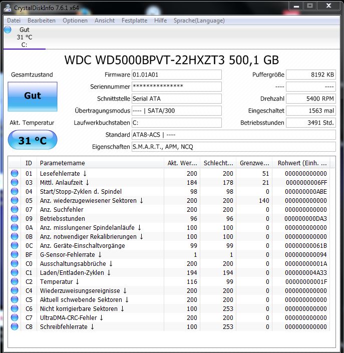Click the Schlecht... column header
Viewport: 344px width, 353px height.
click(218, 163)
